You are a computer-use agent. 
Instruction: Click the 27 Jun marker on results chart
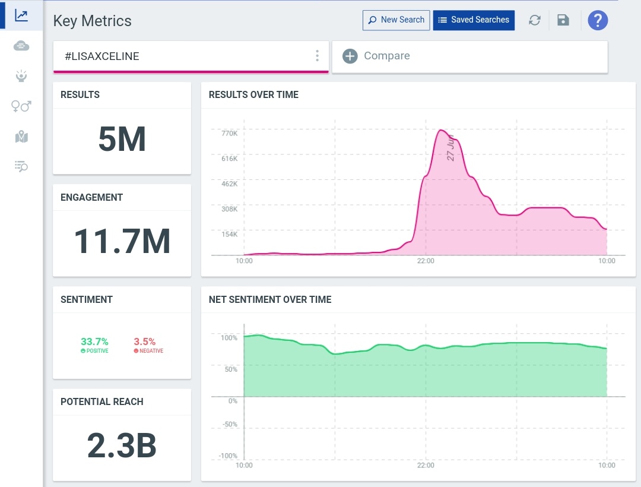pos(450,147)
